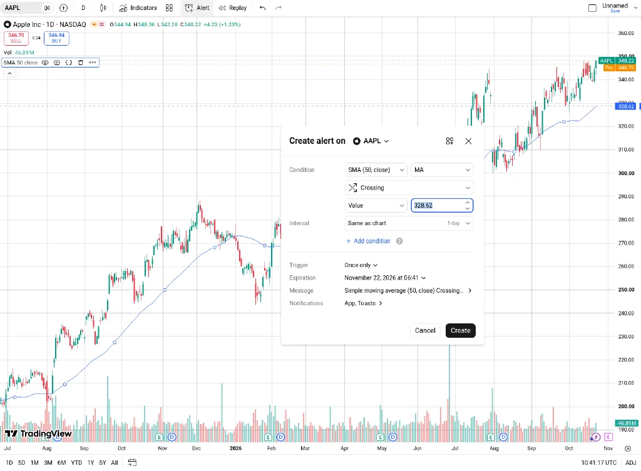Select the YTD time range
The height and width of the screenshot is (471, 641).
(x=76, y=462)
